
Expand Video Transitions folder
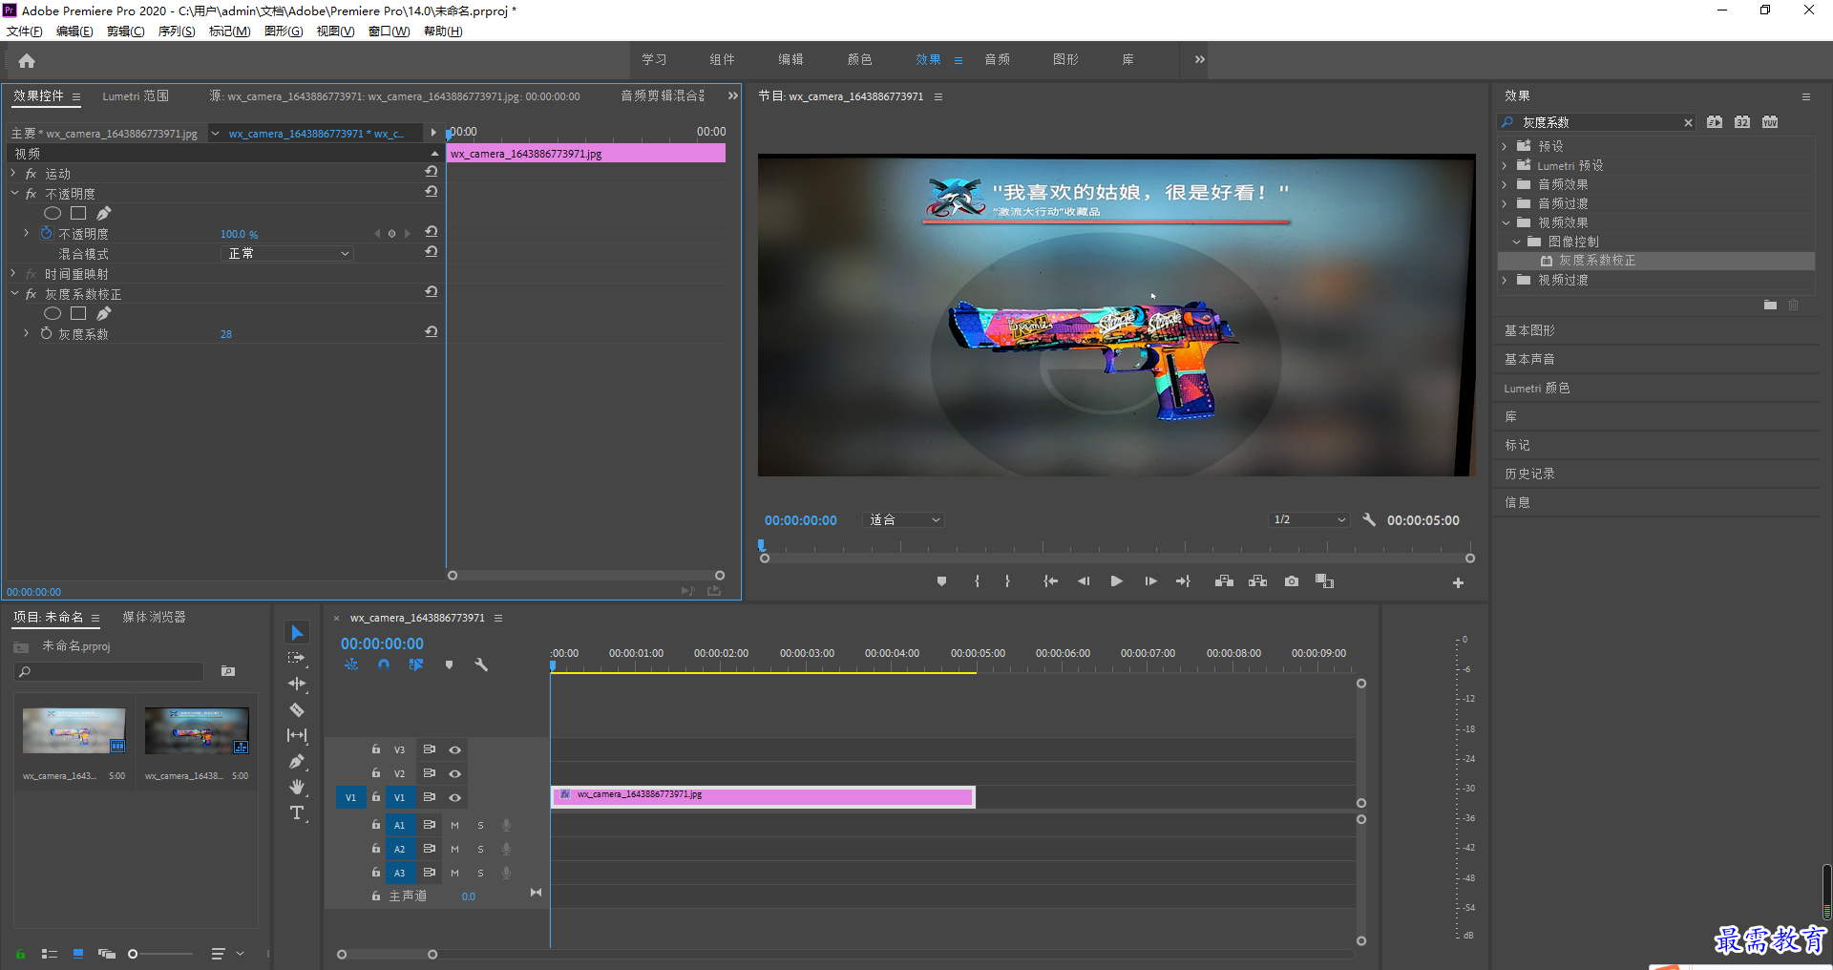1505,280
